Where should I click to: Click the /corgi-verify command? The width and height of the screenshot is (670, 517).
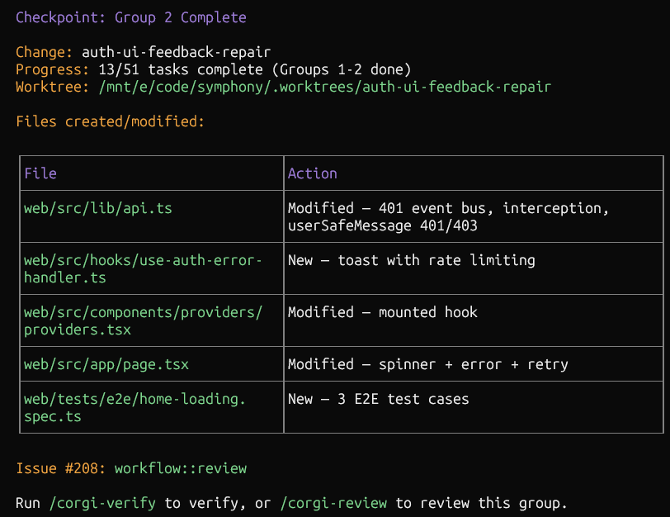pos(102,503)
